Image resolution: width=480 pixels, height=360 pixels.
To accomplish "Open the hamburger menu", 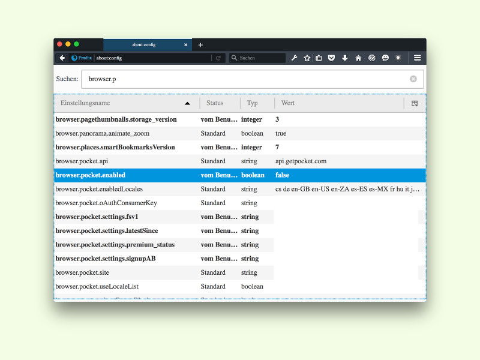I will click(x=417, y=58).
